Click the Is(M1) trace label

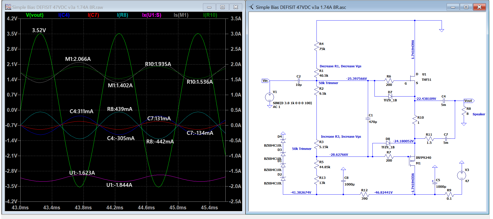pos(181,15)
